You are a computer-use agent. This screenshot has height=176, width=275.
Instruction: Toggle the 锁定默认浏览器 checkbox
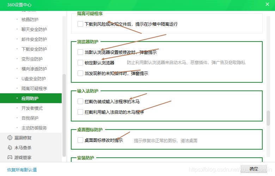tap(80, 63)
